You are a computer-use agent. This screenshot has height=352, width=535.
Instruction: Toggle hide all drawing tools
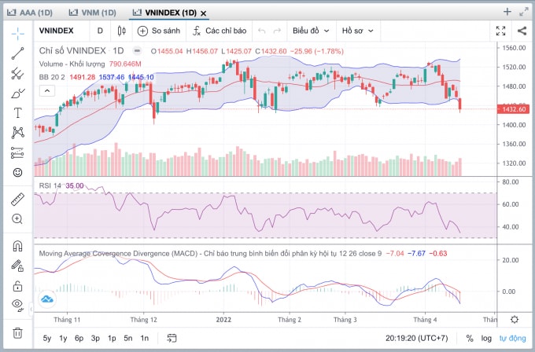pos(18,304)
